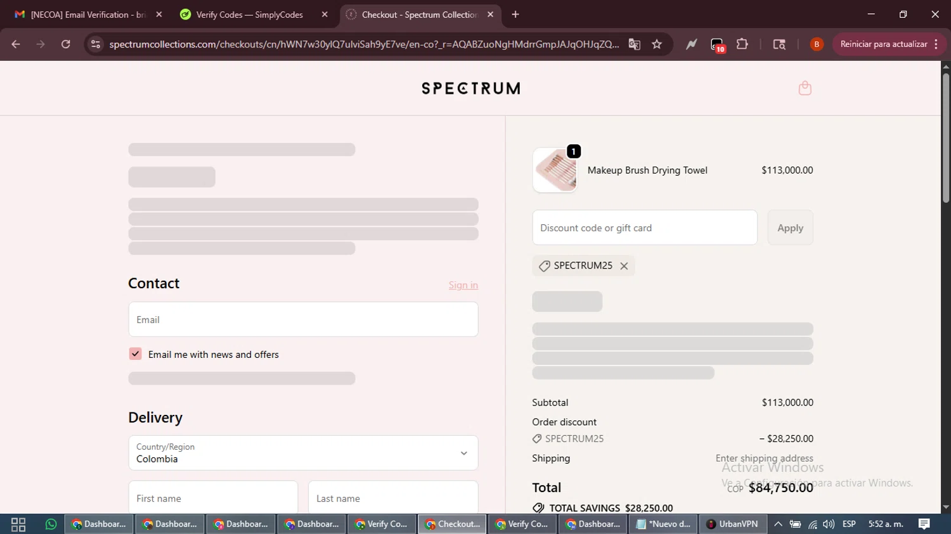Close the Checkout Spectrum tab
Screen dimensions: 951x534
[x=490, y=15]
